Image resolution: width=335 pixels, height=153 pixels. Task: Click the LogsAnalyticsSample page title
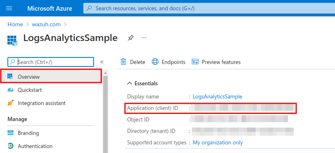pos(70,38)
